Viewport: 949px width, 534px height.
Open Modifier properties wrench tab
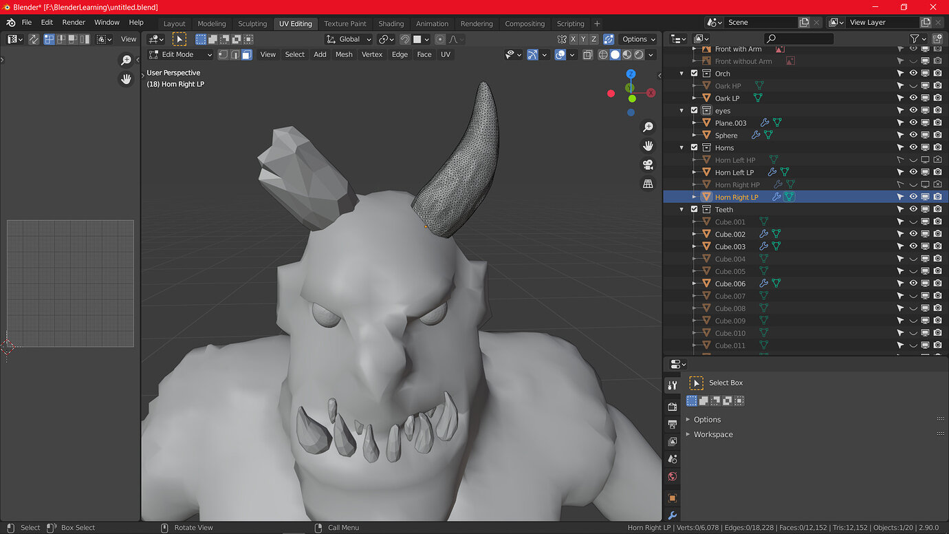click(x=673, y=515)
